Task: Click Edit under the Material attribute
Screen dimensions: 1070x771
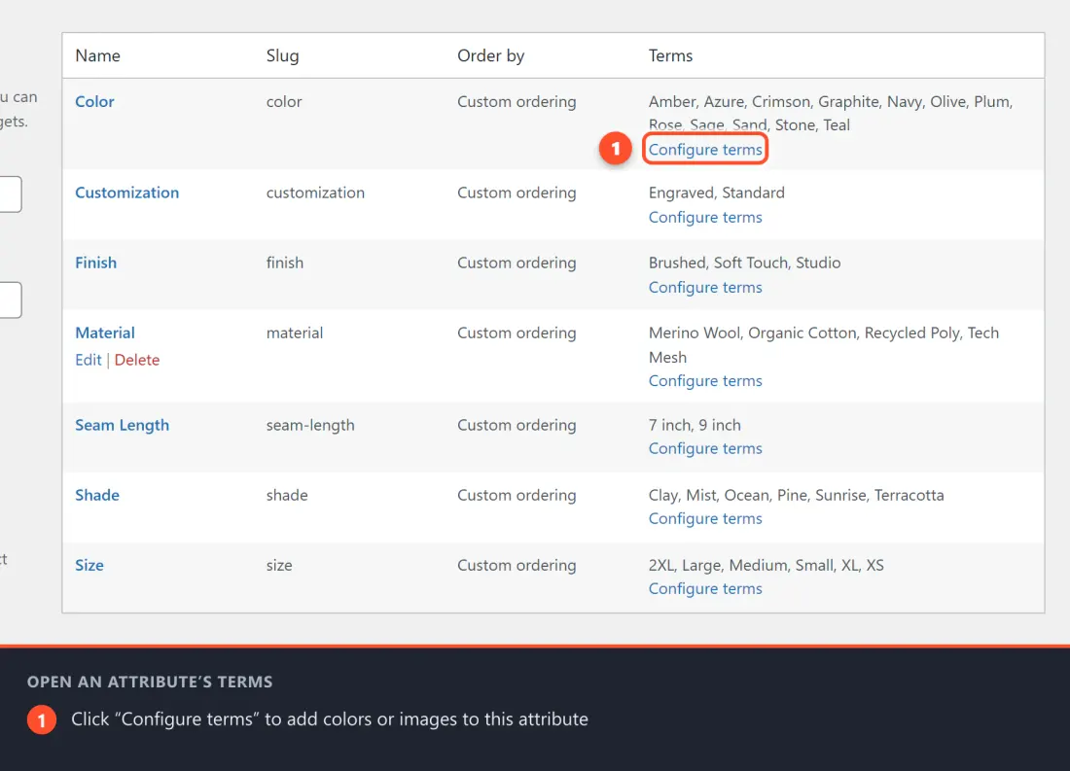Action: click(x=88, y=361)
